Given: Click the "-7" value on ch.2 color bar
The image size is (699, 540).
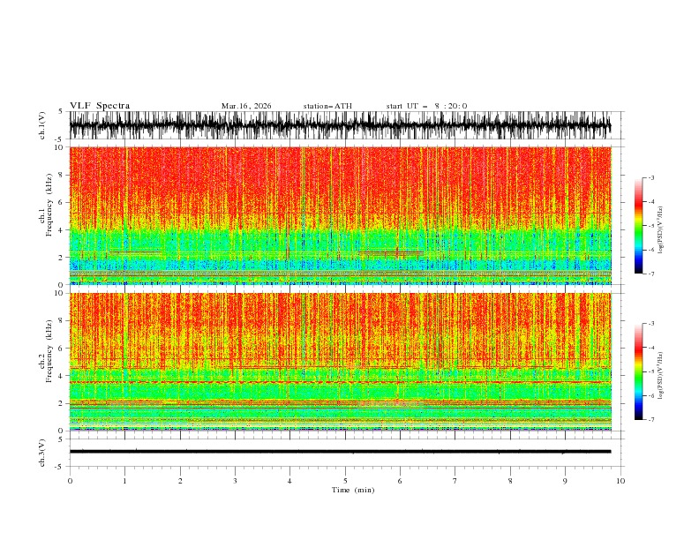Looking at the screenshot, I should 651,419.
